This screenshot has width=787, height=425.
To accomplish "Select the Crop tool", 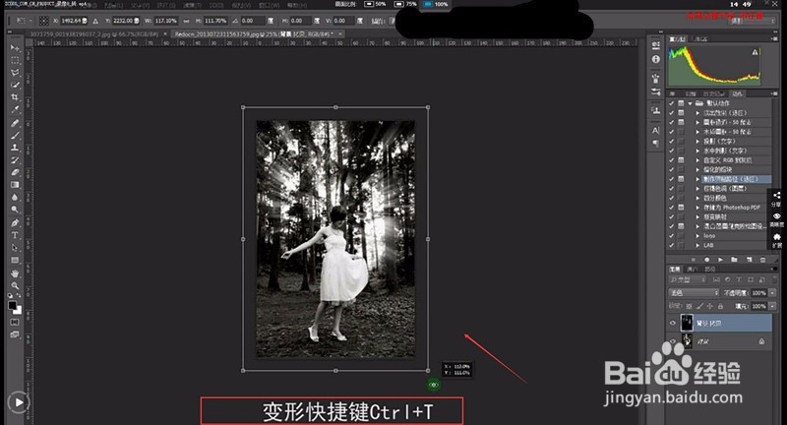I will [15, 97].
